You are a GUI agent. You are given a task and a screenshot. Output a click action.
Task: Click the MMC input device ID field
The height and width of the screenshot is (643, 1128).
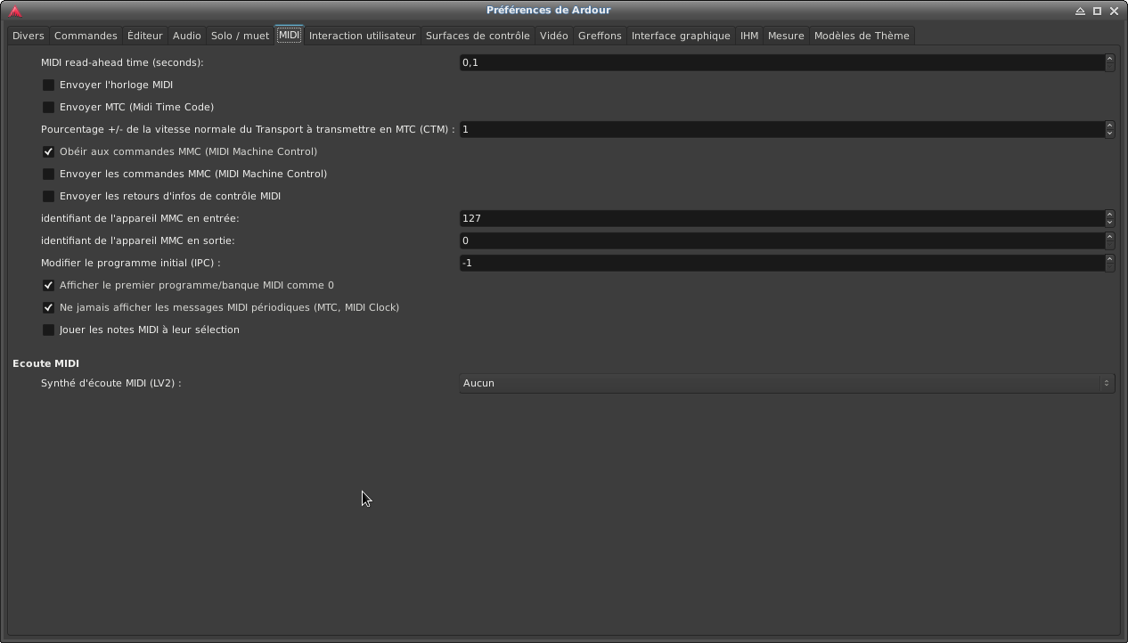click(781, 218)
